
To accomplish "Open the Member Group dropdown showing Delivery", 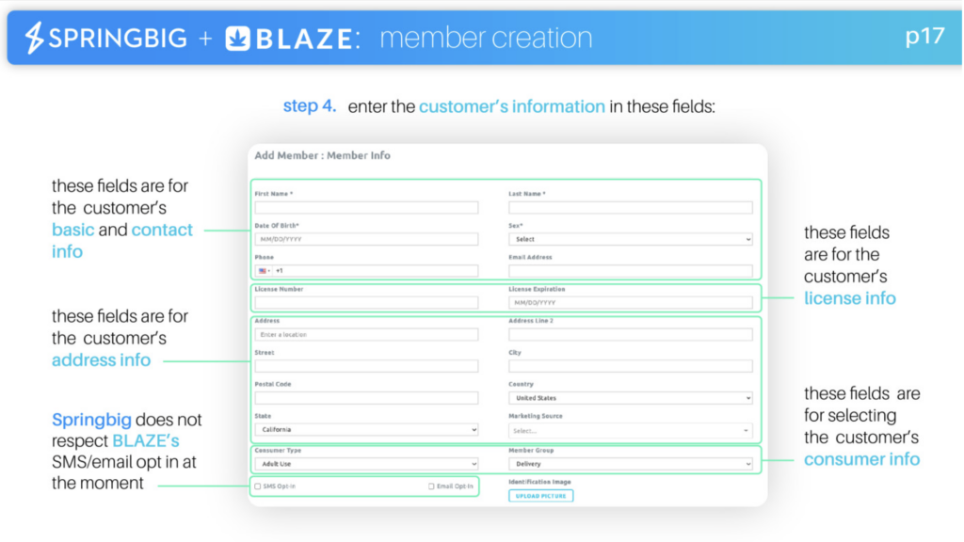I will 630,464.
